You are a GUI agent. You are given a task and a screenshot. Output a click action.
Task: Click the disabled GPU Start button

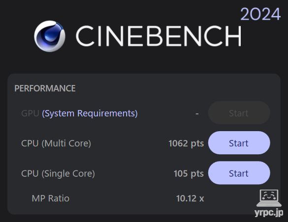[x=239, y=113]
